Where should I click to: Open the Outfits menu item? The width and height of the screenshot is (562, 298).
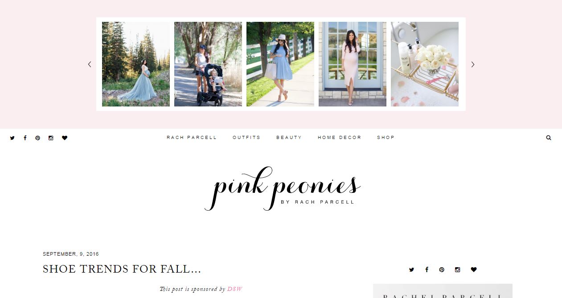(x=246, y=138)
